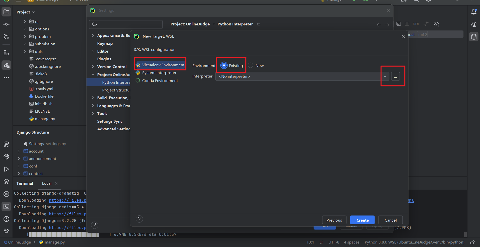
Task: Open Dockerfile in the project tree
Action: pyautogui.click(x=44, y=96)
